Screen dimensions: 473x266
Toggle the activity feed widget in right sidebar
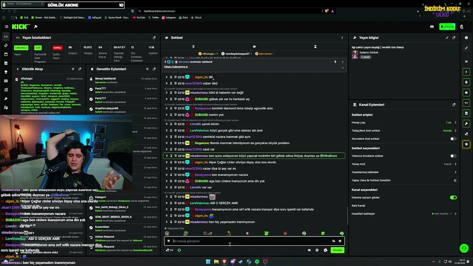(466, 72)
